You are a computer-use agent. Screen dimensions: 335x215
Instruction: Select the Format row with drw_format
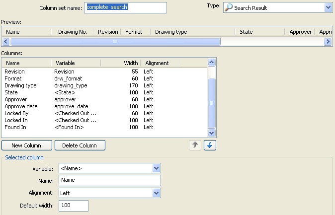point(105,78)
